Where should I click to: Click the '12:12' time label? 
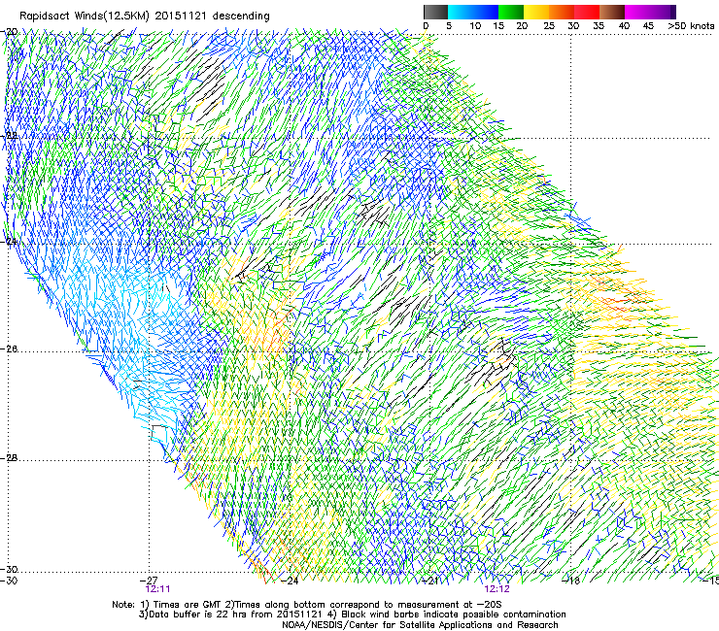(x=497, y=589)
